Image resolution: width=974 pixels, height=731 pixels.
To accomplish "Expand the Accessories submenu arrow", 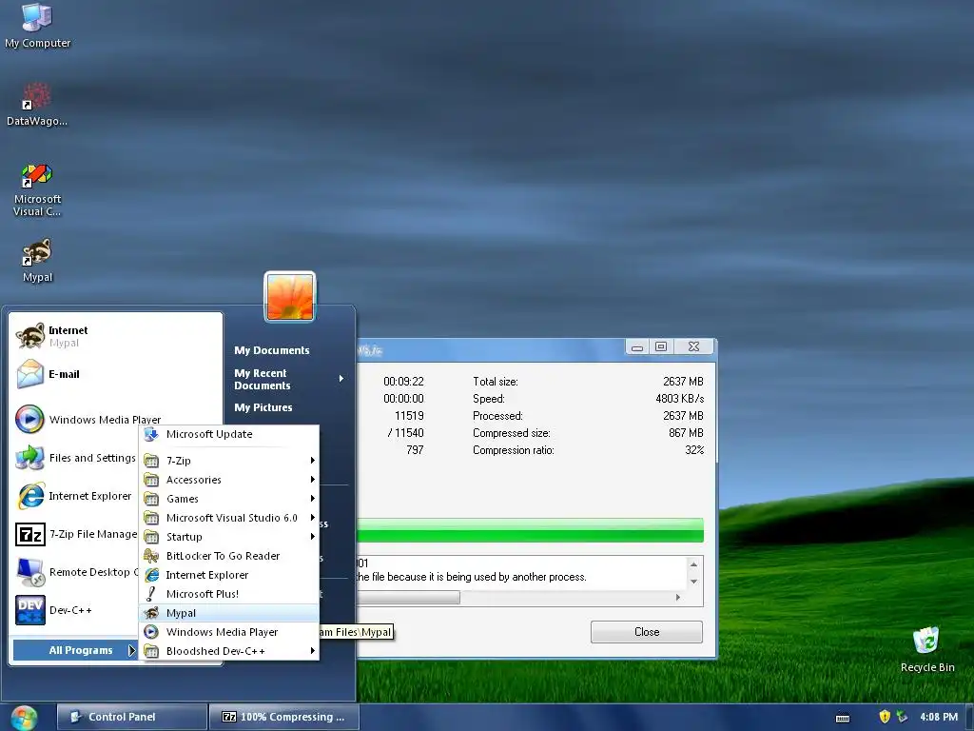I will (x=312, y=480).
